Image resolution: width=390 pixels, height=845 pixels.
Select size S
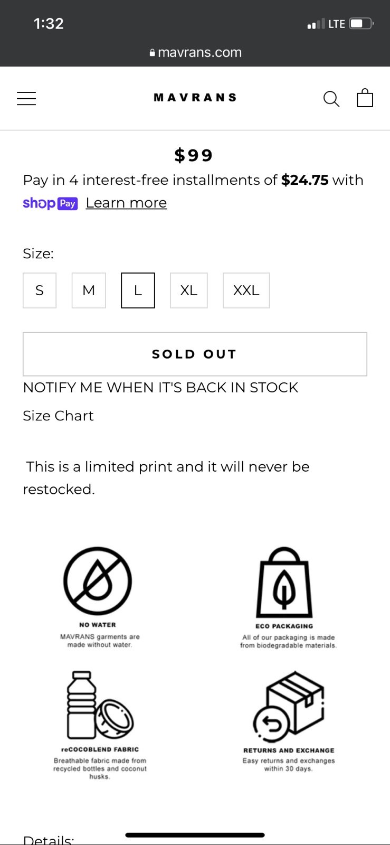point(40,290)
